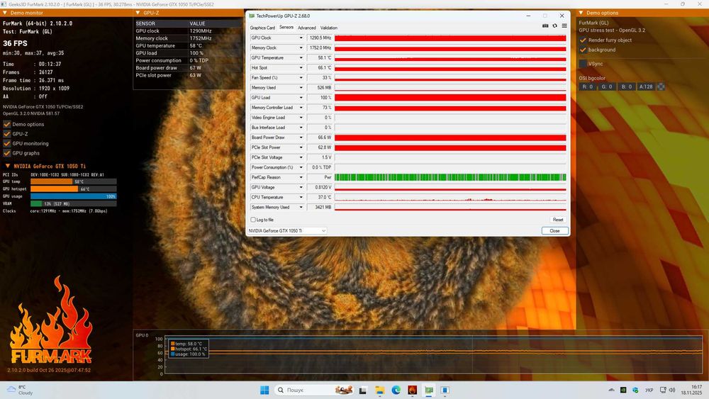709x399 pixels.
Task: Click the taskbar search box Пошук
Action: click(313, 390)
